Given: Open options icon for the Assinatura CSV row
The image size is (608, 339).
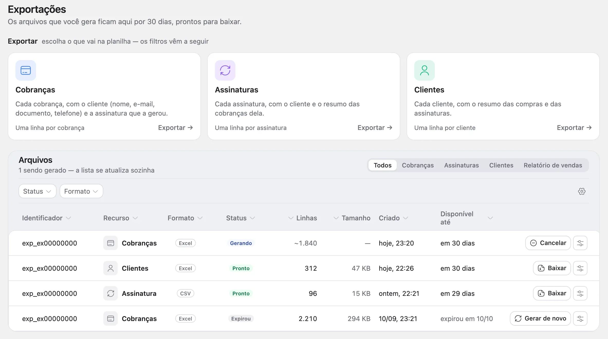Looking at the screenshot, I should point(580,293).
